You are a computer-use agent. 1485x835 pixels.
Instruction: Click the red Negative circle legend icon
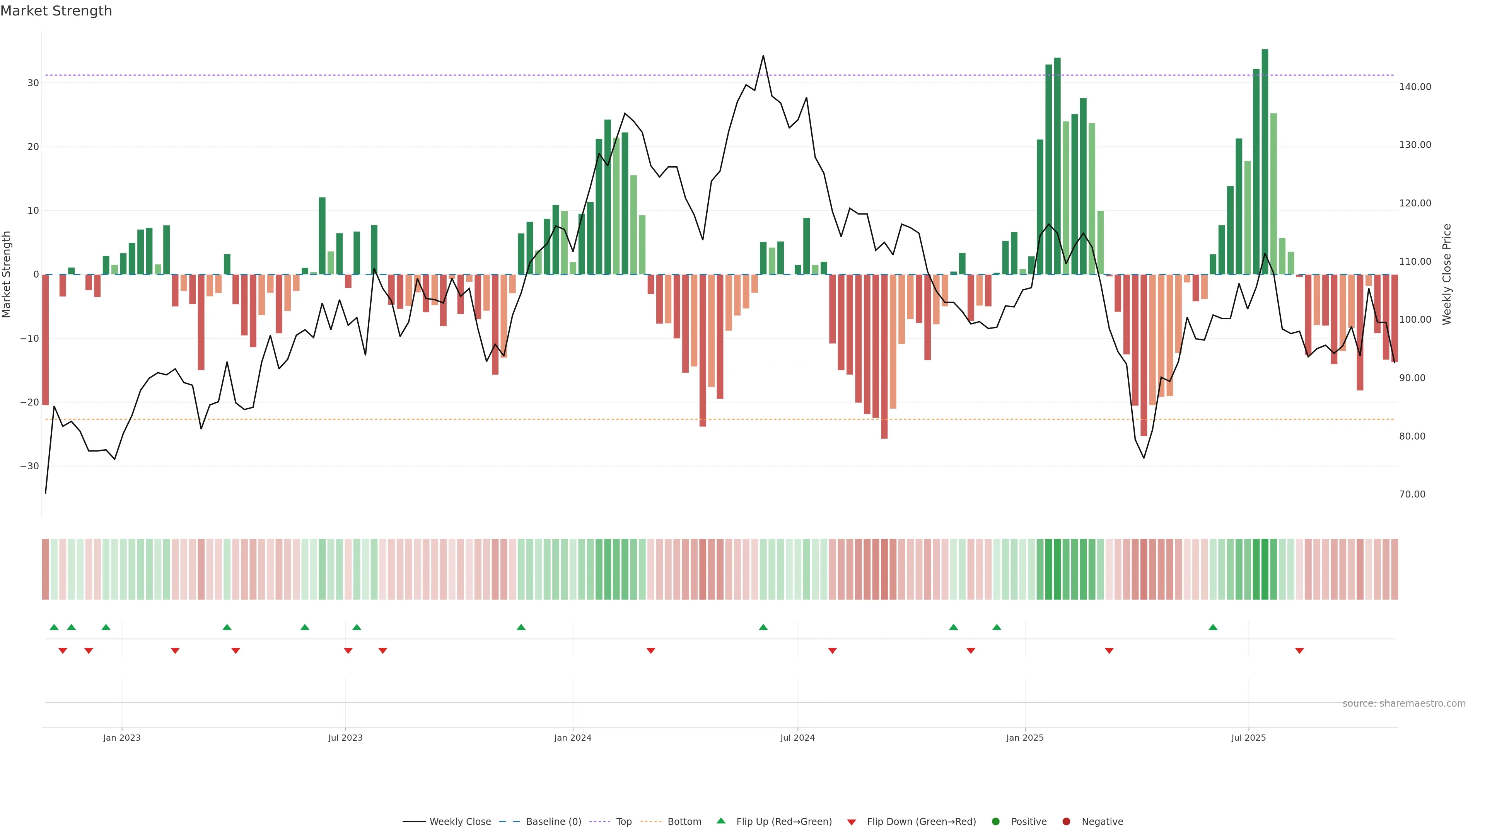(x=1066, y=821)
